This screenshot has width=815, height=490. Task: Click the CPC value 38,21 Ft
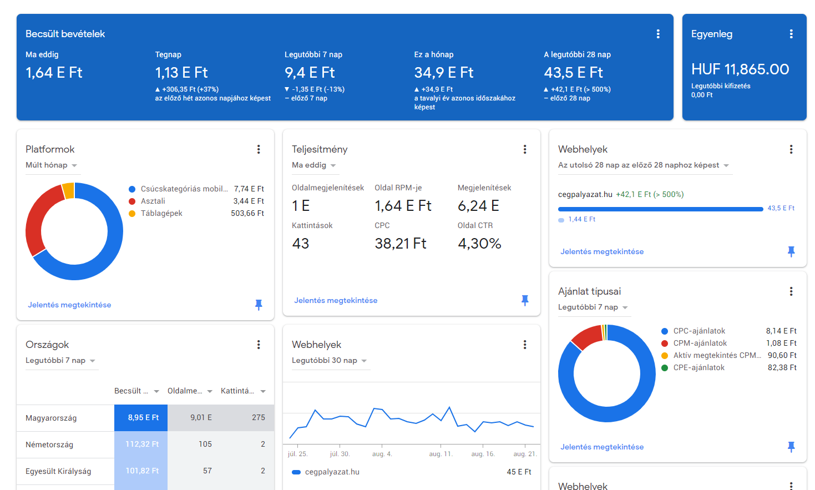(x=401, y=244)
